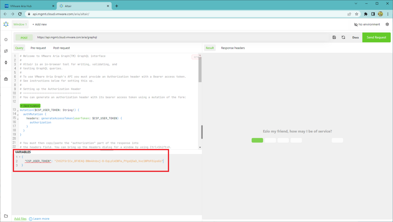
Task: Select the Query tab
Action: (19, 48)
